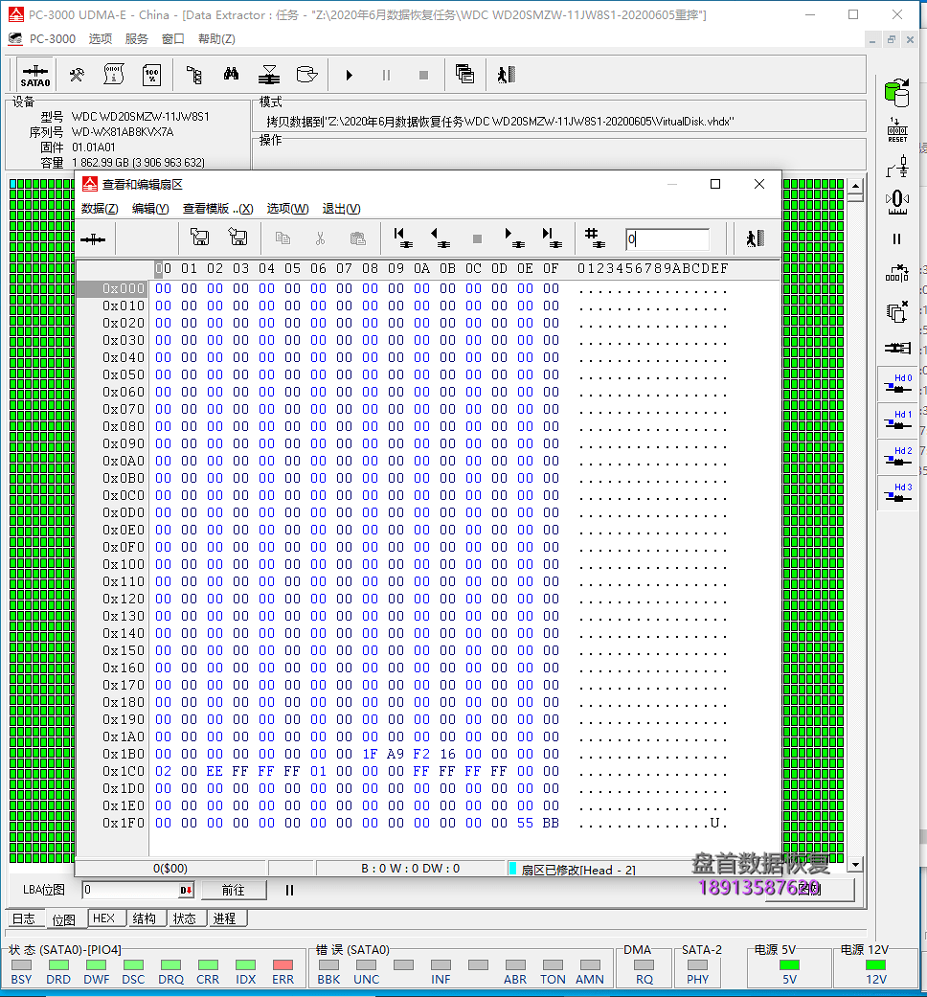This screenshot has height=997, width=927.
Task: Click write sector to disk icon
Action: (x=237, y=238)
